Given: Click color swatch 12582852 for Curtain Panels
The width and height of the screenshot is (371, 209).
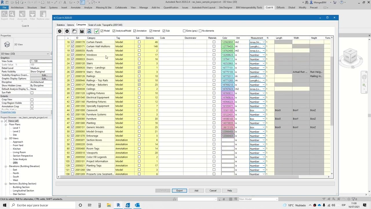Looking at the screenshot, I should [x=228, y=42].
